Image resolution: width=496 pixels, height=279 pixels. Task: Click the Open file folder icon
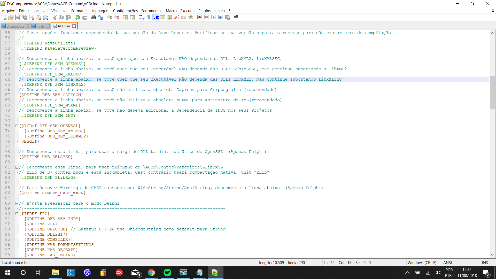click(11, 17)
